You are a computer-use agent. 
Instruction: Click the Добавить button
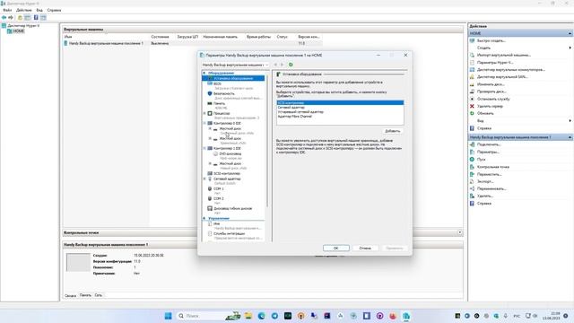point(392,131)
